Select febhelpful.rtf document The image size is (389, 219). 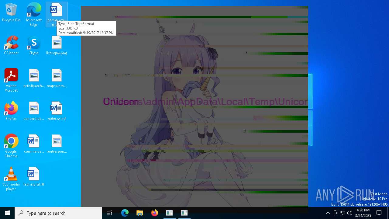click(x=34, y=177)
